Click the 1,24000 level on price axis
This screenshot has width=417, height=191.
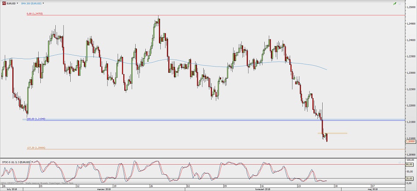click(x=410, y=40)
